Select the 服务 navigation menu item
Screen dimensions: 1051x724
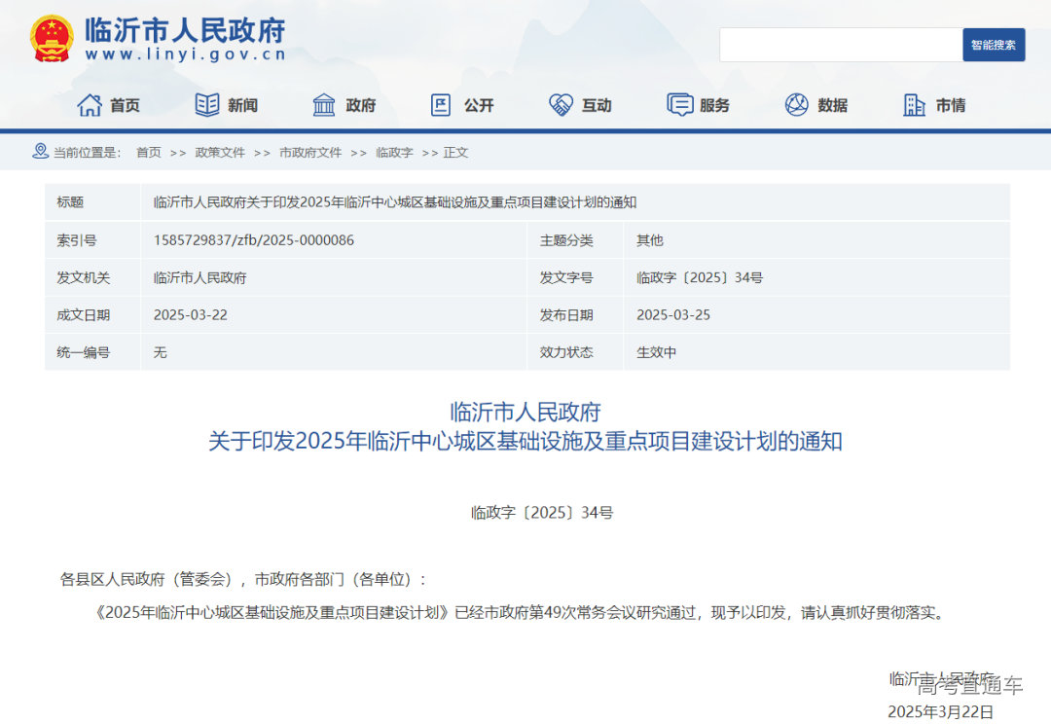pyautogui.click(x=714, y=105)
